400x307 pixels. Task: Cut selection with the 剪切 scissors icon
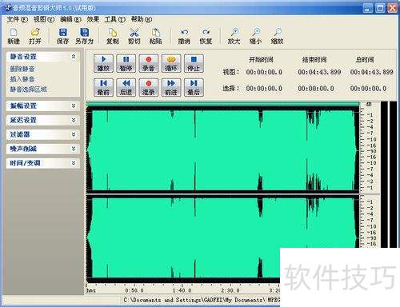(134, 36)
